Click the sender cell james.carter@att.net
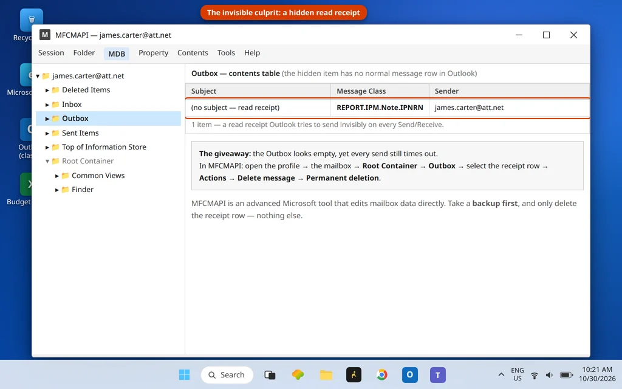The width and height of the screenshot is (622, 389). 510,108
